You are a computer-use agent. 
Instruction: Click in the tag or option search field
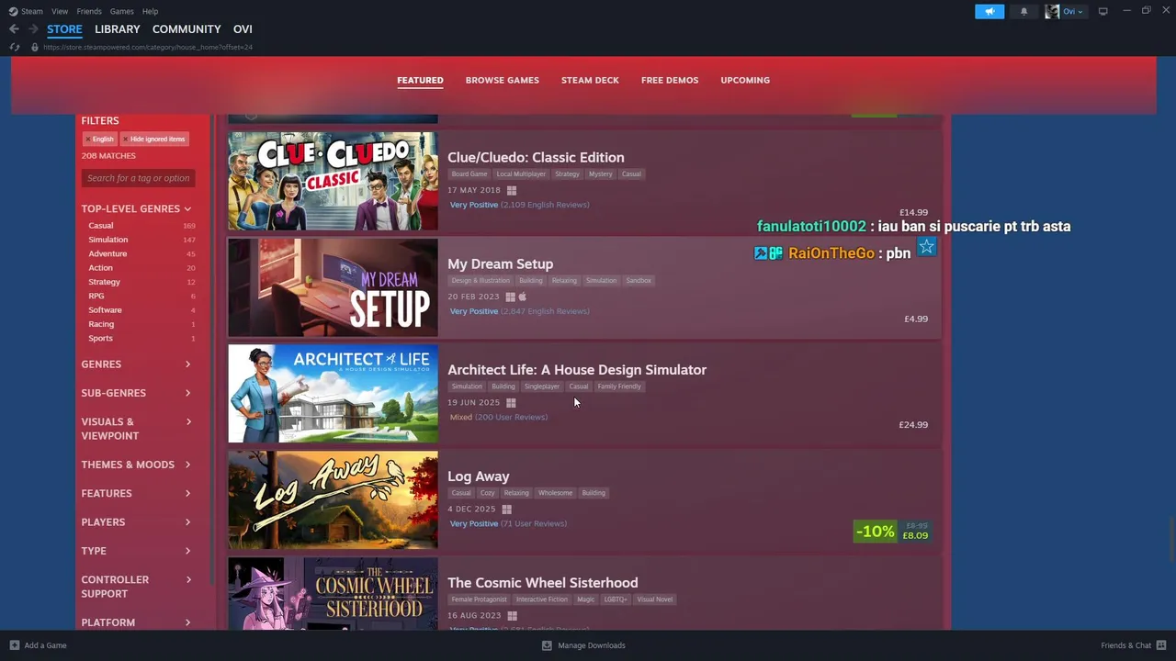[138, 178]
